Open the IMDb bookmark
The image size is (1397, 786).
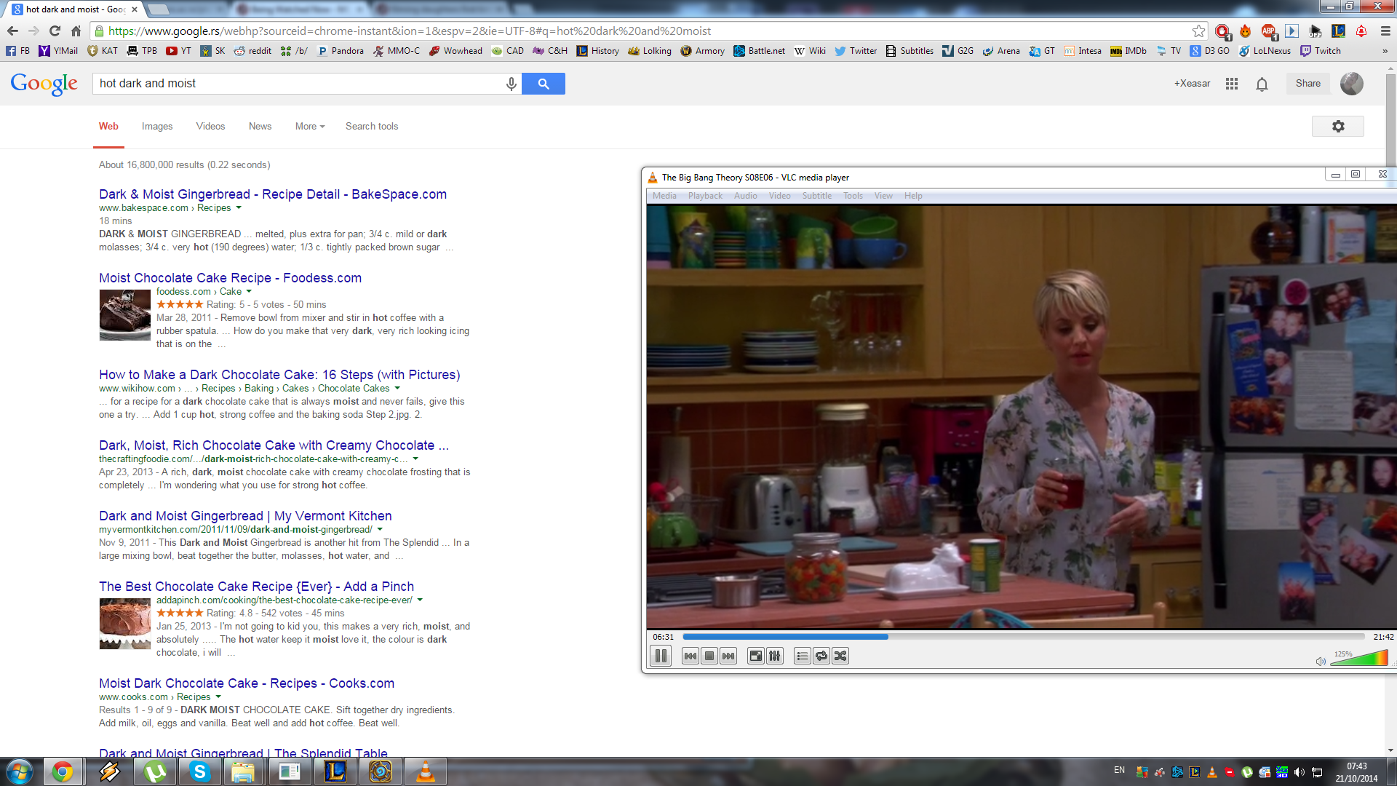point(1129,51)
